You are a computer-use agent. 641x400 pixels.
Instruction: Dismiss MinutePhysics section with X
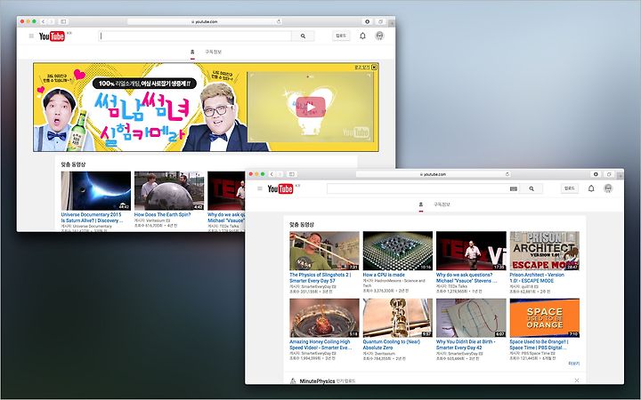coord(577,380)
